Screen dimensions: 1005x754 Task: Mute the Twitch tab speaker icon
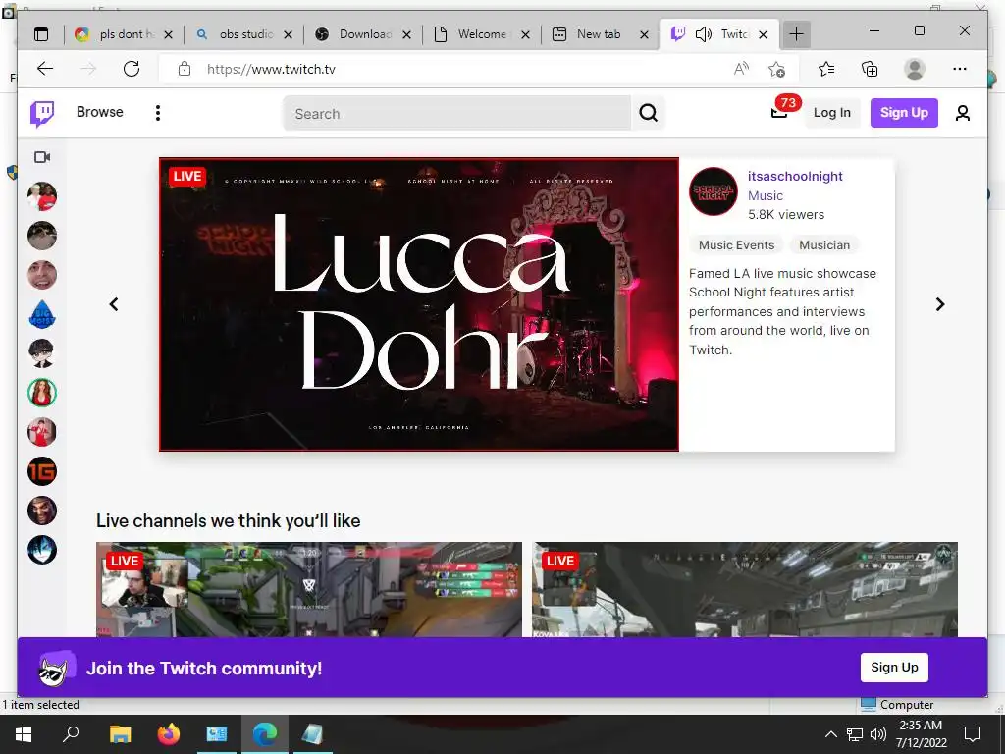coord(703,34)
